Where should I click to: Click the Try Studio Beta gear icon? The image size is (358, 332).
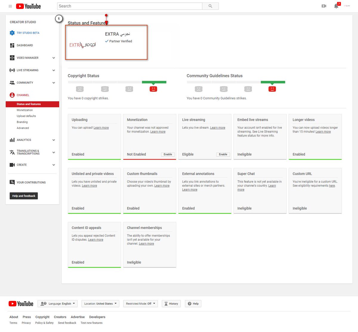(12, 33)
